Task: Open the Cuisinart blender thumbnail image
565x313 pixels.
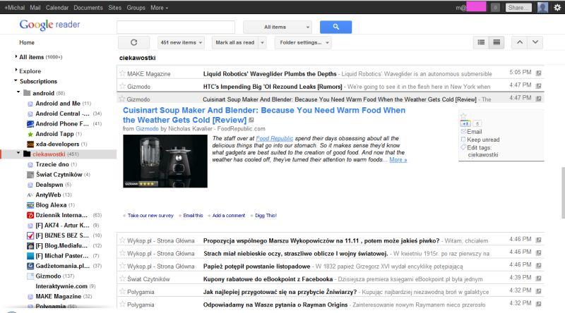Action: 165,161
